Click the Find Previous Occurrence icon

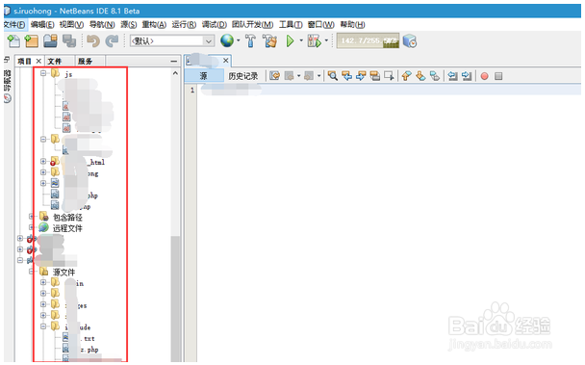pos(346,76)
